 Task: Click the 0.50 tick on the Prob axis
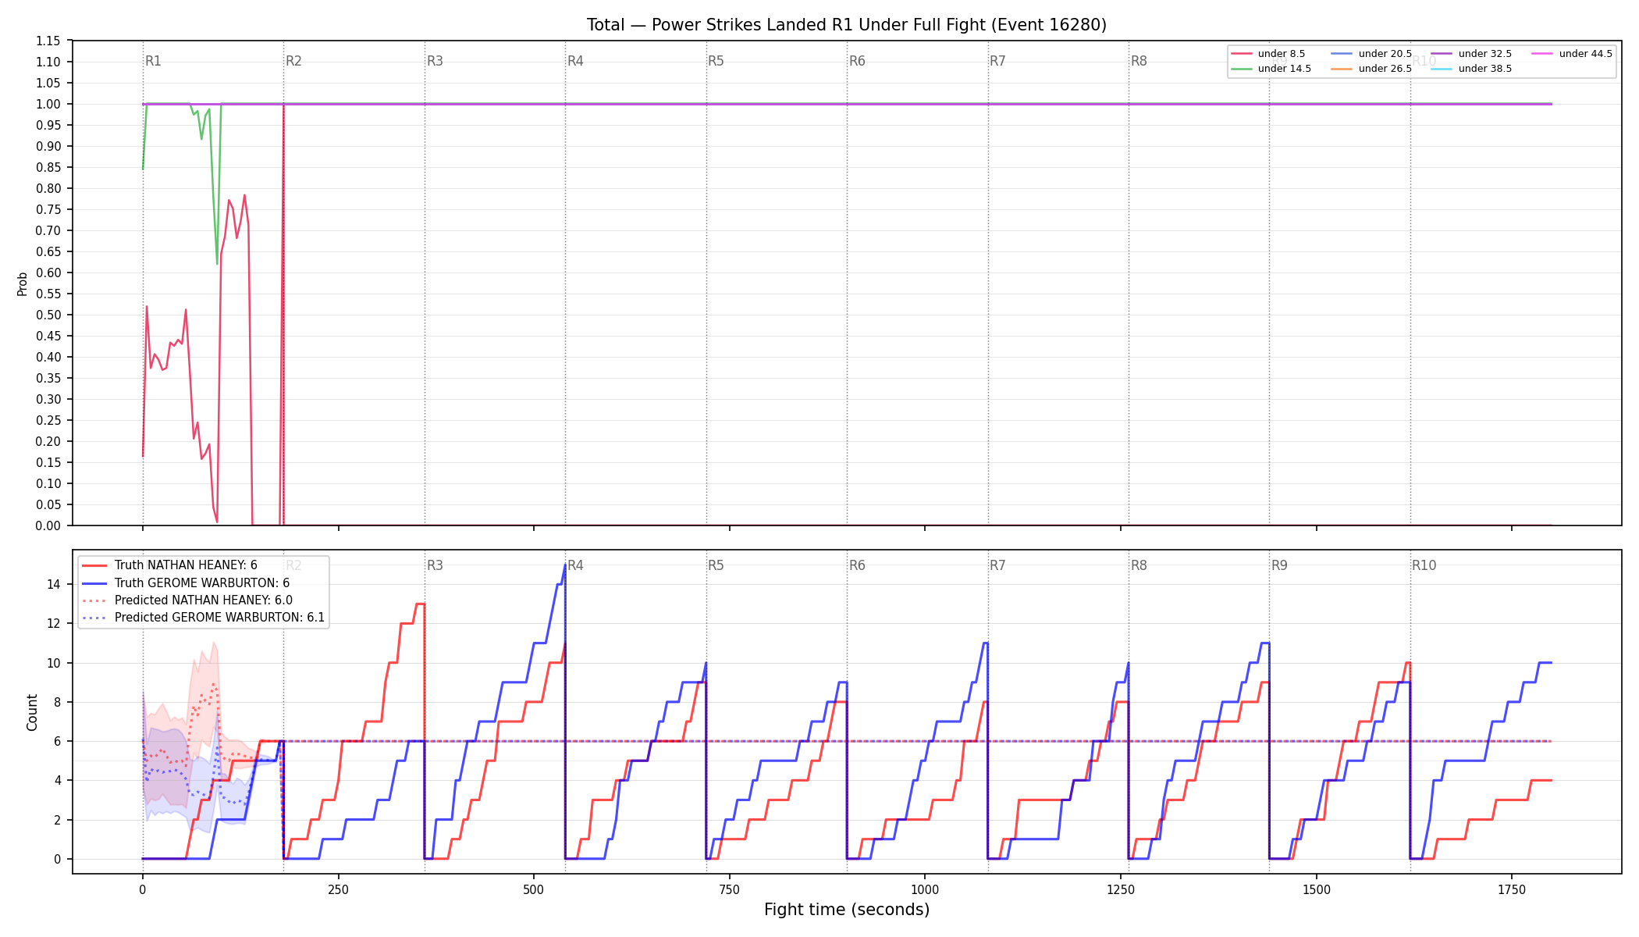pyautogui.click(x=48, y=315)
